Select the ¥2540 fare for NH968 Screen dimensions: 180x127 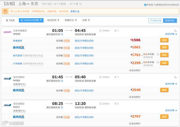pyautogui.click(x=164, y=90)
